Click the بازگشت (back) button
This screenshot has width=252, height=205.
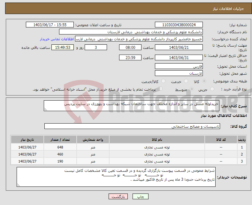click(x=118, y=196)
